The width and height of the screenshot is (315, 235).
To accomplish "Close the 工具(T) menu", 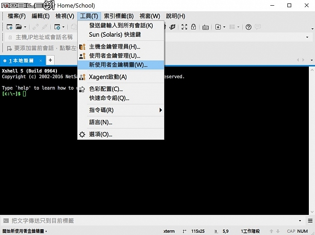I will pos(89,16).
